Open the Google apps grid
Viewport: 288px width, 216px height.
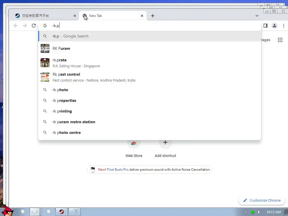pyautogui.click(x=280, y=40)
